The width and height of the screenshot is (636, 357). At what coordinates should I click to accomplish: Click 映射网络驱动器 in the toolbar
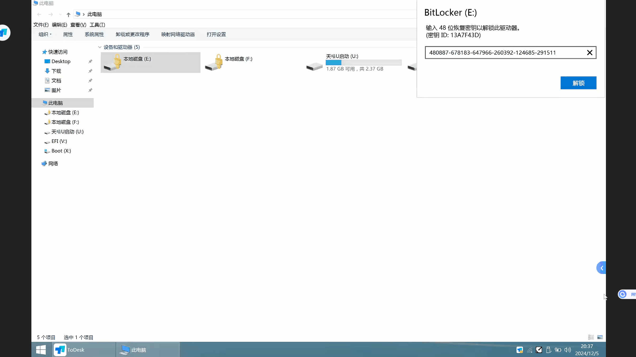point(178,35)
